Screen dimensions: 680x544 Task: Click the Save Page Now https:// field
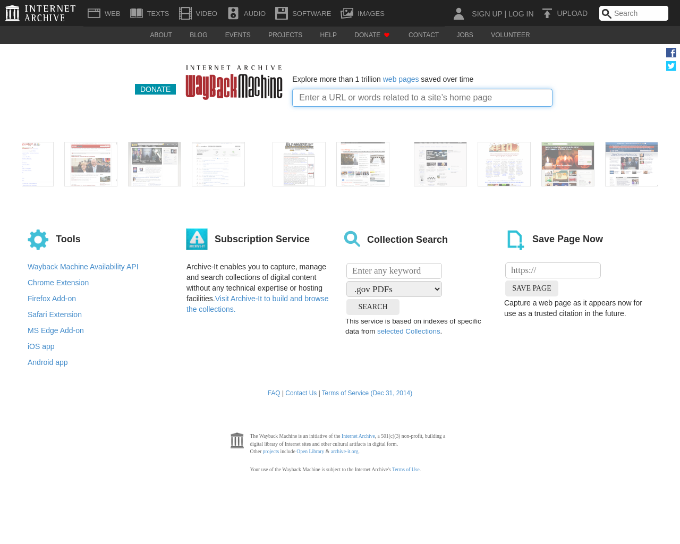pos(552,270)
